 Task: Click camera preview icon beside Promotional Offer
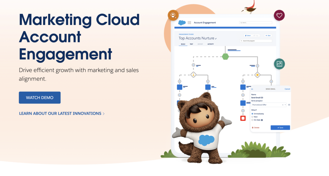tap(289, 105)
